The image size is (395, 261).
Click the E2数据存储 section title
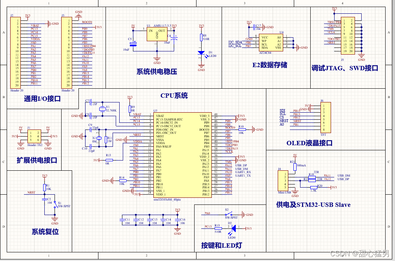tap(270, 65)
